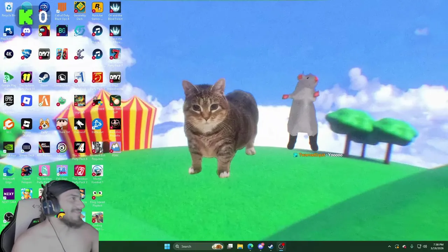Launch Ubisoft Connect desktop icon

[62, 151]
